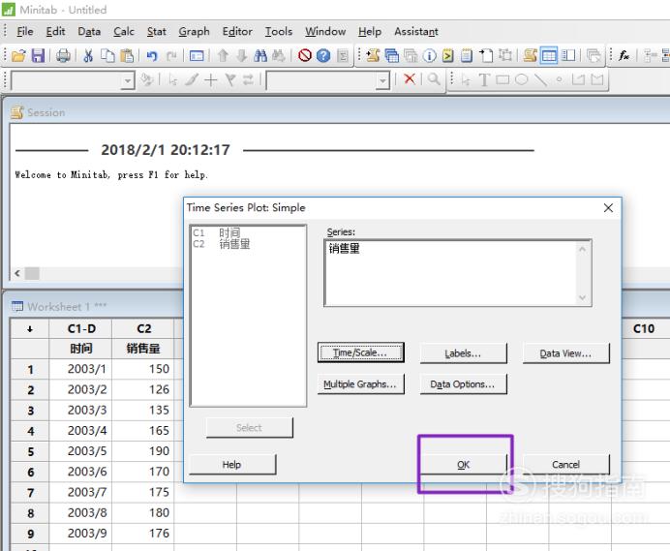Click the Undo arrow icon

point(152,55)
